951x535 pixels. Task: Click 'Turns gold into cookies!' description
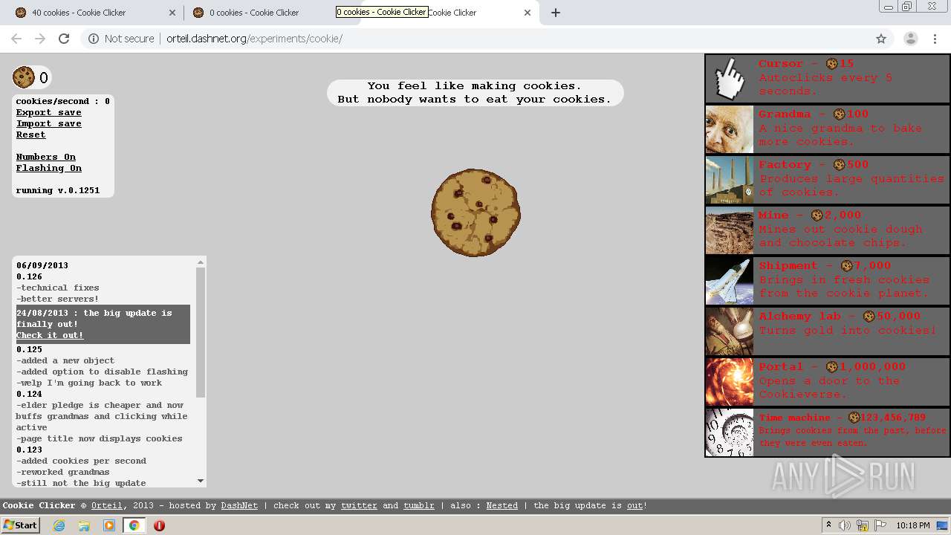coord(847,330)
